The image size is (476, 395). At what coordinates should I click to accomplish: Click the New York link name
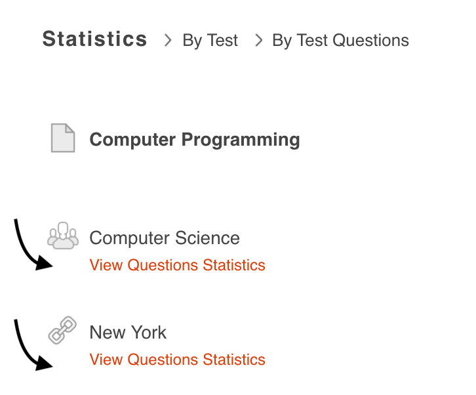point(128,333)
